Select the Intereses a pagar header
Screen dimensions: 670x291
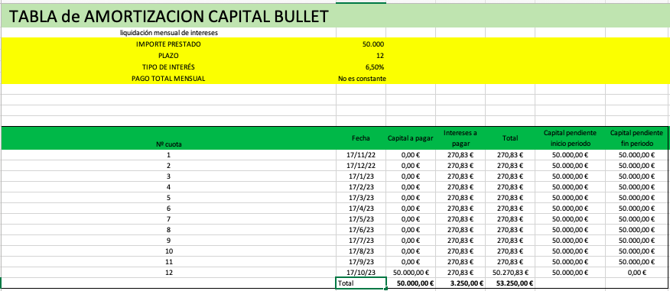tap(460, 137)
